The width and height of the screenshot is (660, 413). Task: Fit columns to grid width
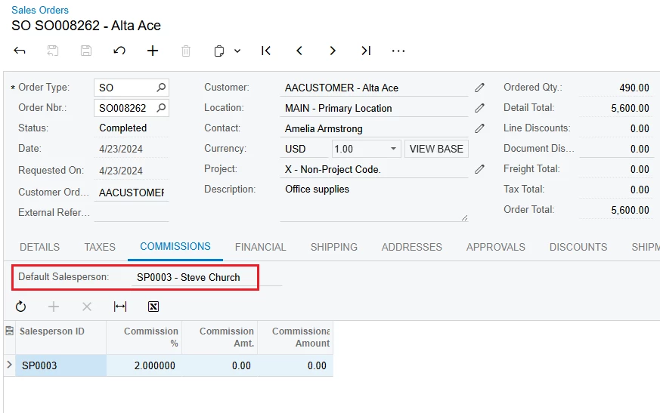pos(120,307)
